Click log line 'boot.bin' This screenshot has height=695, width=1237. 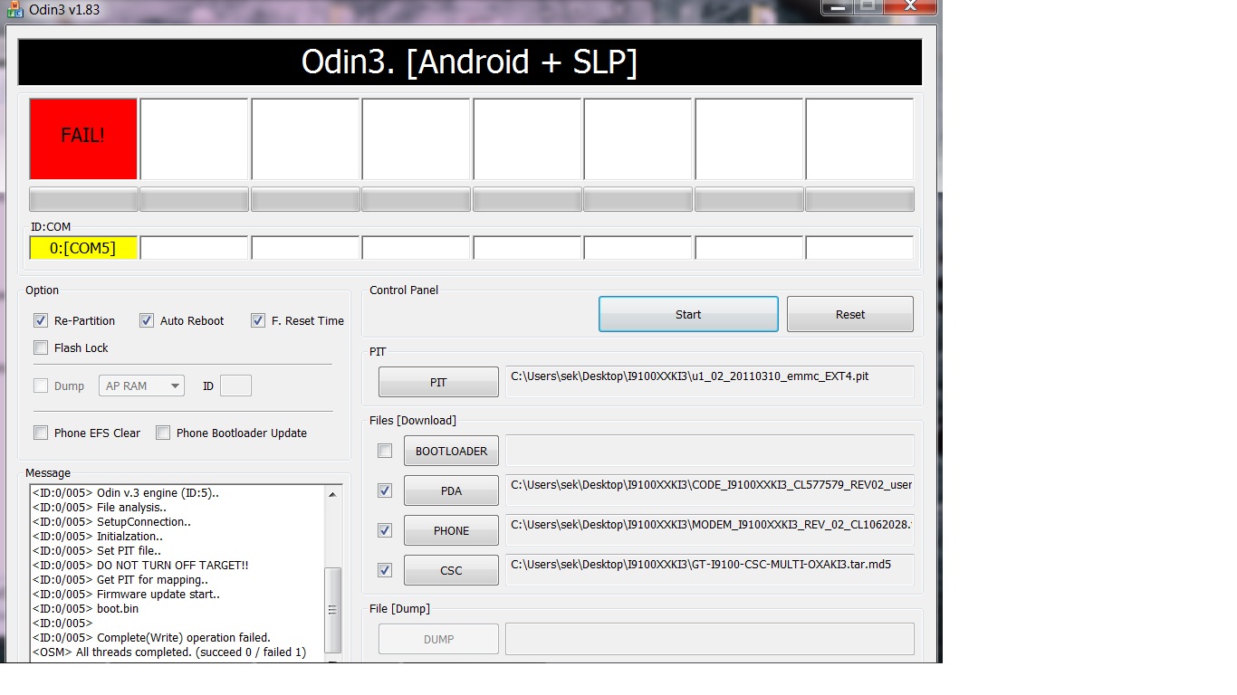[118, 608]
